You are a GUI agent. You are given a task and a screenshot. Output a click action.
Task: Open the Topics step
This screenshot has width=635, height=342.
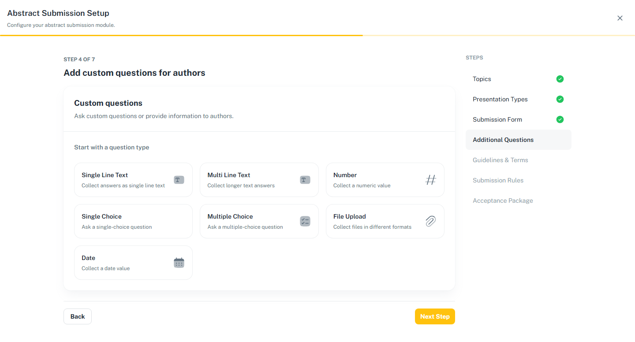pyautogui.click(x=519, y=79)
